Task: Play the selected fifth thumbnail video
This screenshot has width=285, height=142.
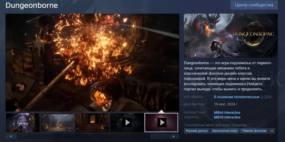Action: pos(161,123)
